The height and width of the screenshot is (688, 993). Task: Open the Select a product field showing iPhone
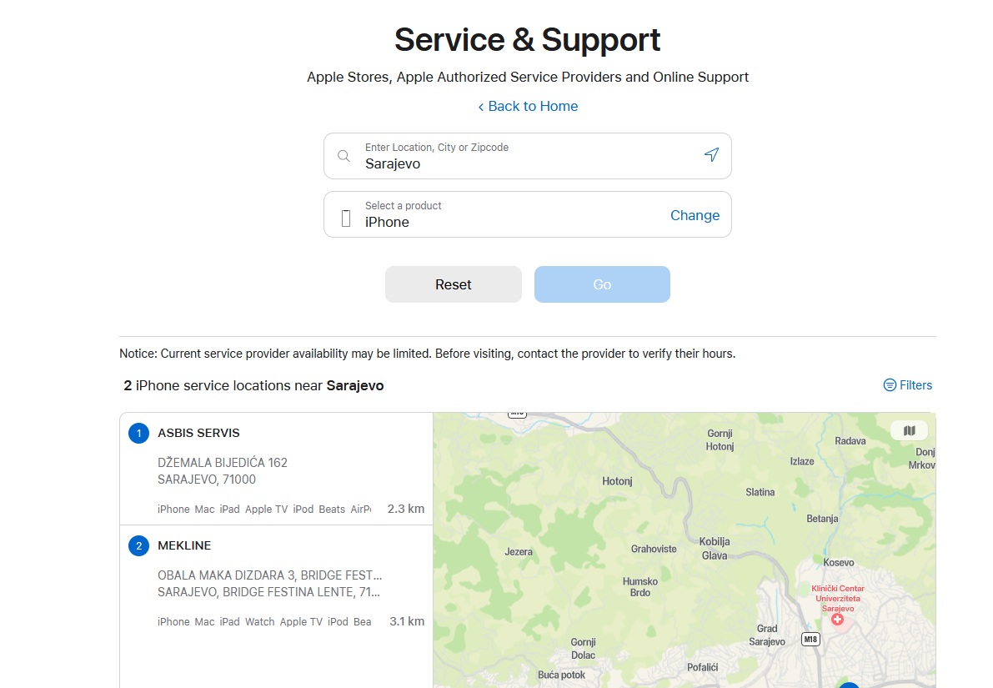tap(528, 215)
